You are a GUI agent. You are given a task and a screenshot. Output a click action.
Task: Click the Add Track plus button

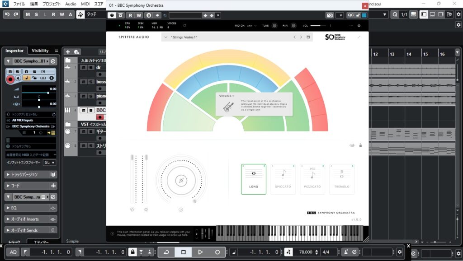point(68,52)
